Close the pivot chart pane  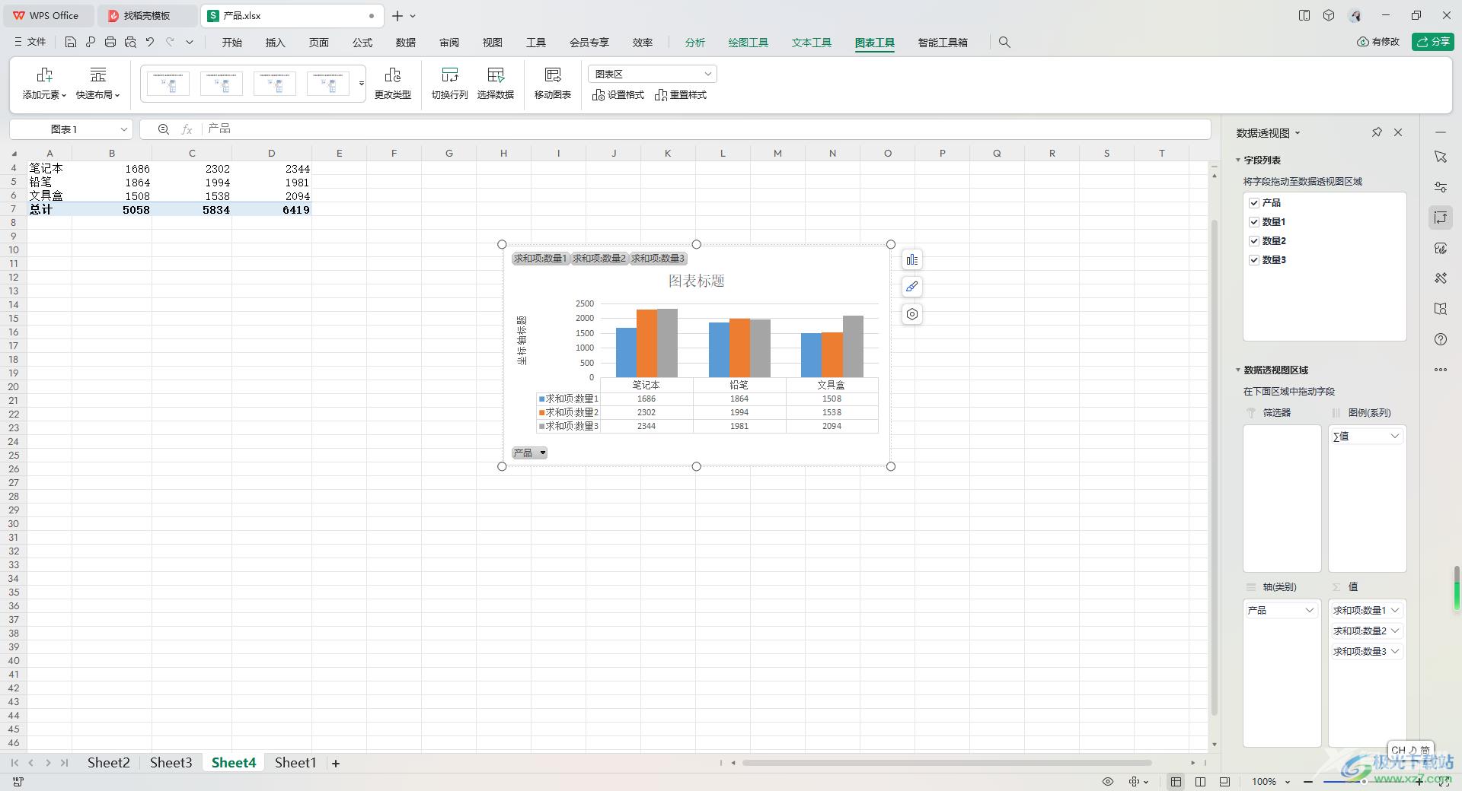tap(1398, 132)
